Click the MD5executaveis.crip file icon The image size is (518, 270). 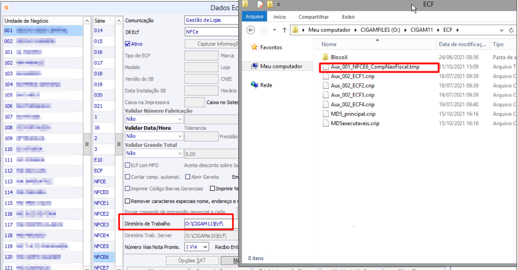tap(326, 123)
